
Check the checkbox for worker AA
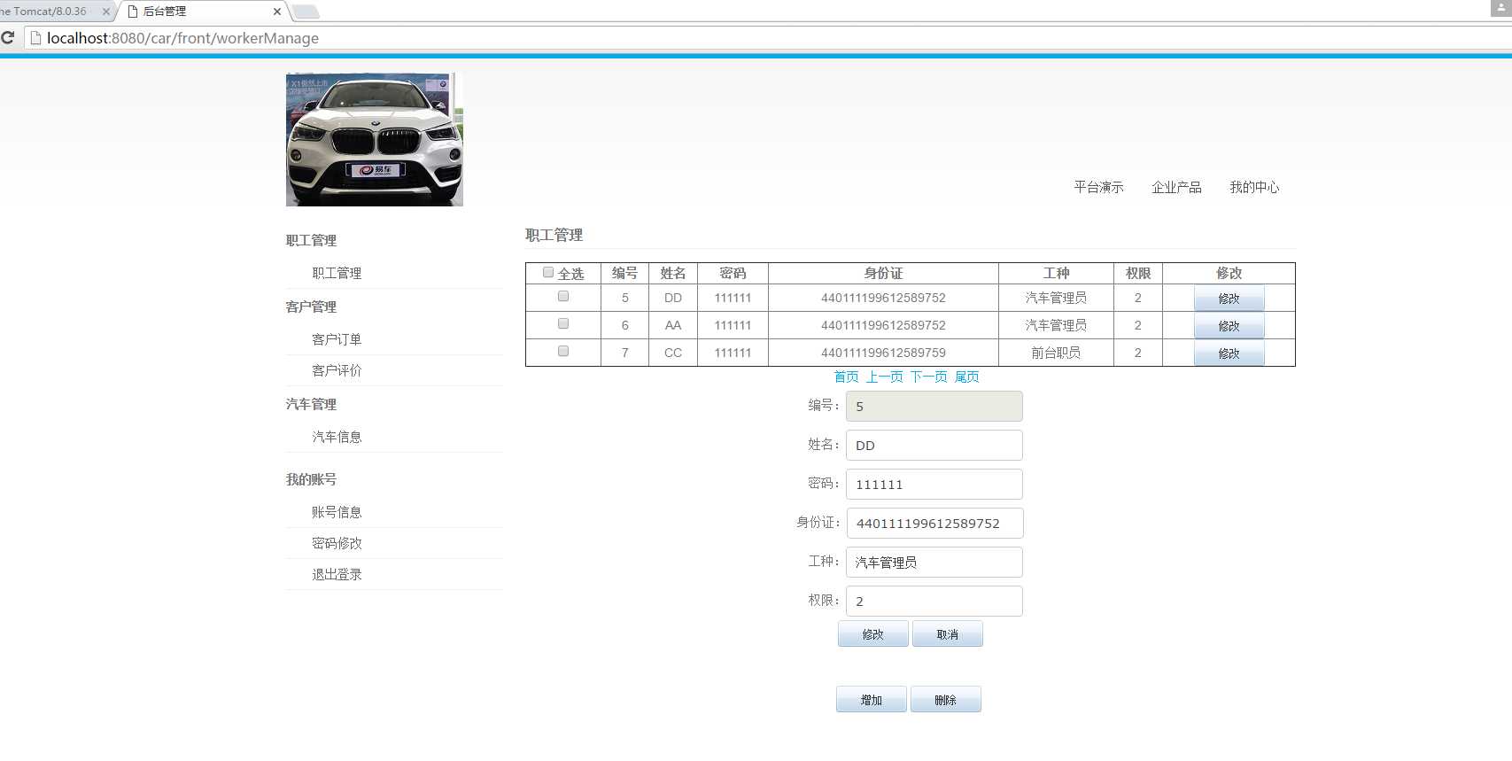pyautogui.click(x=563, y=323)
